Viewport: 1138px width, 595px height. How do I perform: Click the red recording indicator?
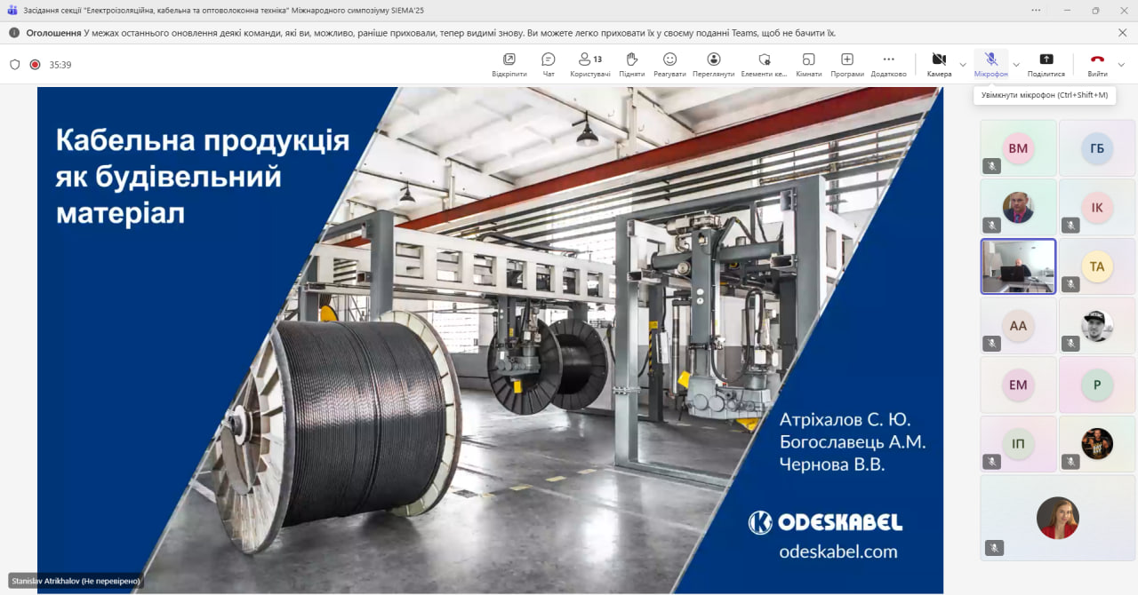point(35,65)
